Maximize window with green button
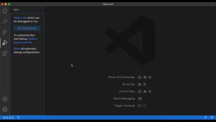This screenshot has width=216, height=122. coord(9,4)
